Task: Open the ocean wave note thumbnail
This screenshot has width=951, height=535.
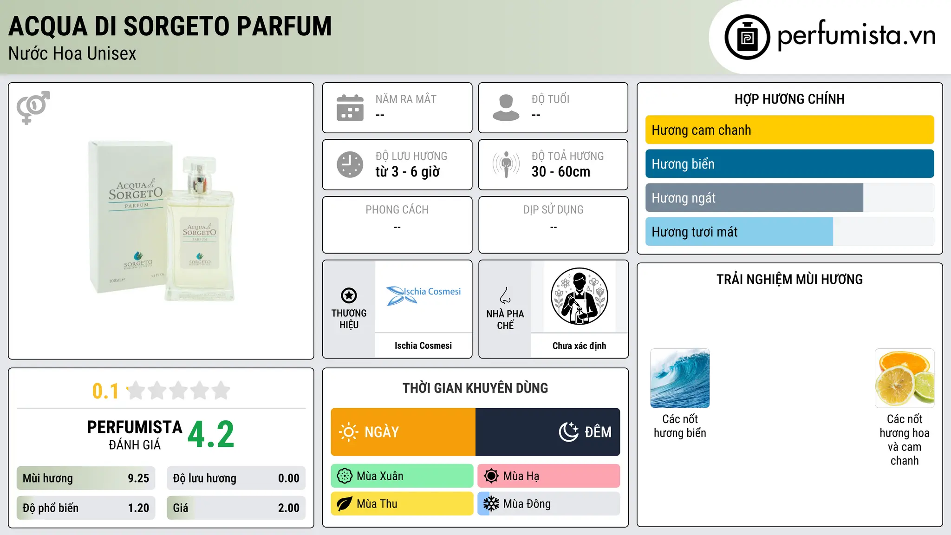Action: point(680,378)
